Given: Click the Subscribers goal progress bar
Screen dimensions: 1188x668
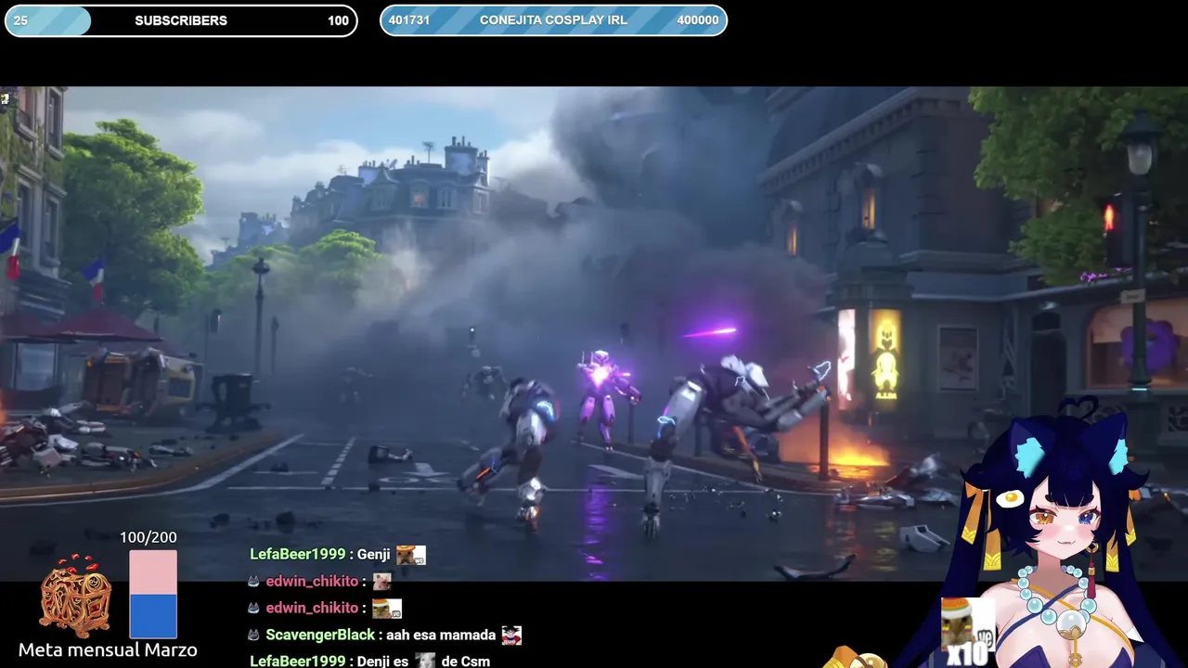Looking at the screenshot, I should (181, 20).
